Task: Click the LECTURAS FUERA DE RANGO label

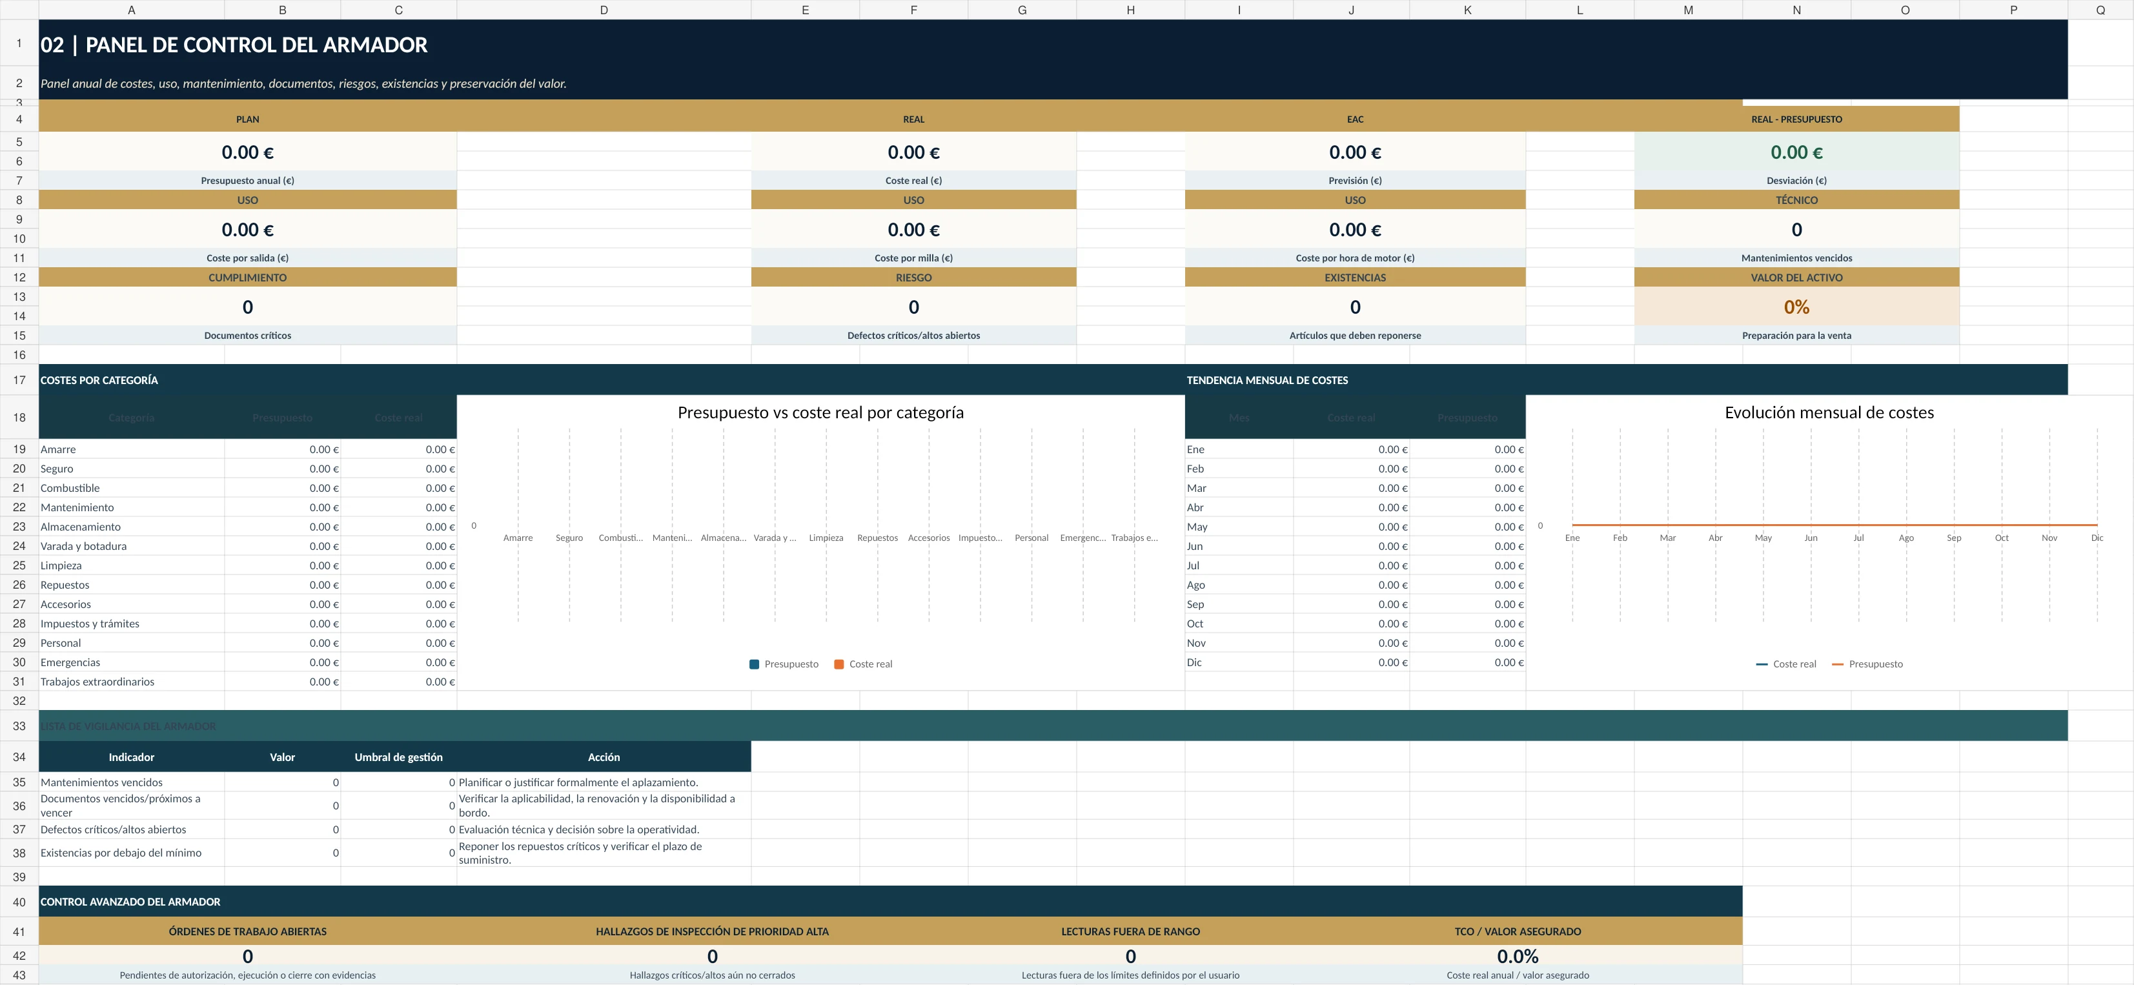Action: click(1131, 932)
